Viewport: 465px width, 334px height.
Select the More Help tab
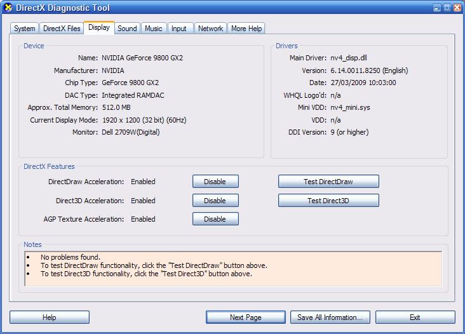(246, 29)
